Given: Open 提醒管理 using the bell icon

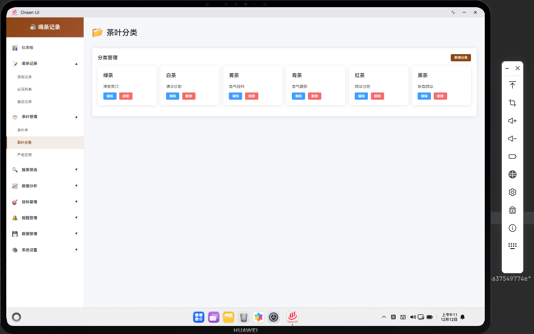Looking at the screenshot, I should 15,218.
